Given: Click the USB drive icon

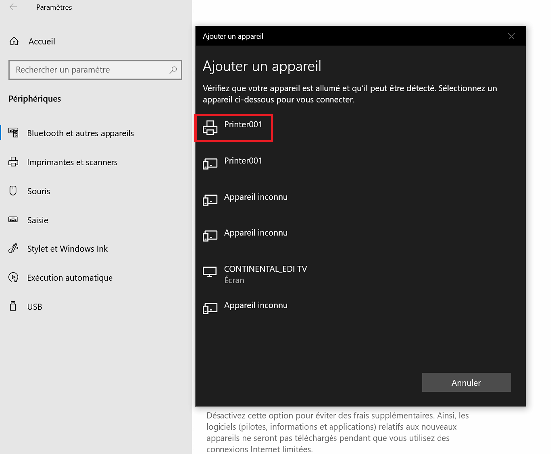Looking at the screenshot, I should [13, 306].
